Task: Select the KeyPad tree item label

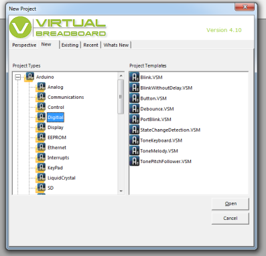Action: click(x=55, y=168)
